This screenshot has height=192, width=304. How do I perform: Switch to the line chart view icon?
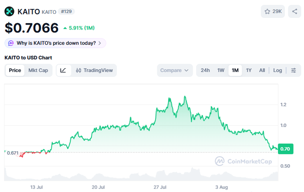(63, 70)
